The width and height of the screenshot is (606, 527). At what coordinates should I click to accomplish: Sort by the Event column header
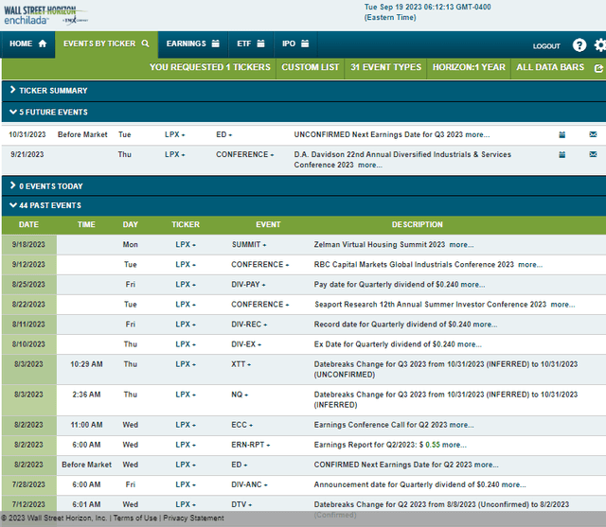268,224
